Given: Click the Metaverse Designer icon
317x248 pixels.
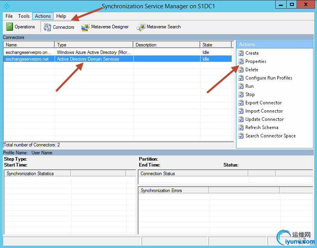Looking at the screenshot, I should (x=85, y=27).
